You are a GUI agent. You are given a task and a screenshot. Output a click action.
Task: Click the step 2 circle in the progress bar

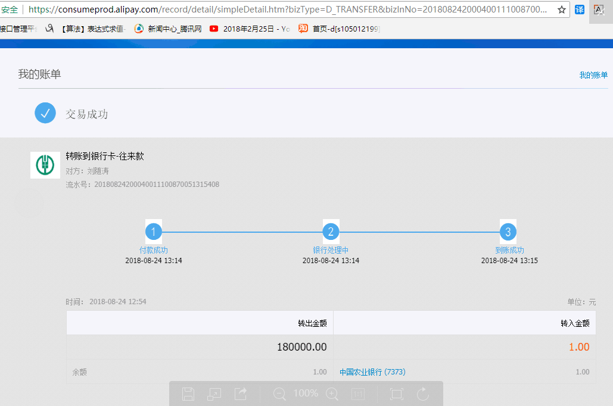[x=331, y=232]
